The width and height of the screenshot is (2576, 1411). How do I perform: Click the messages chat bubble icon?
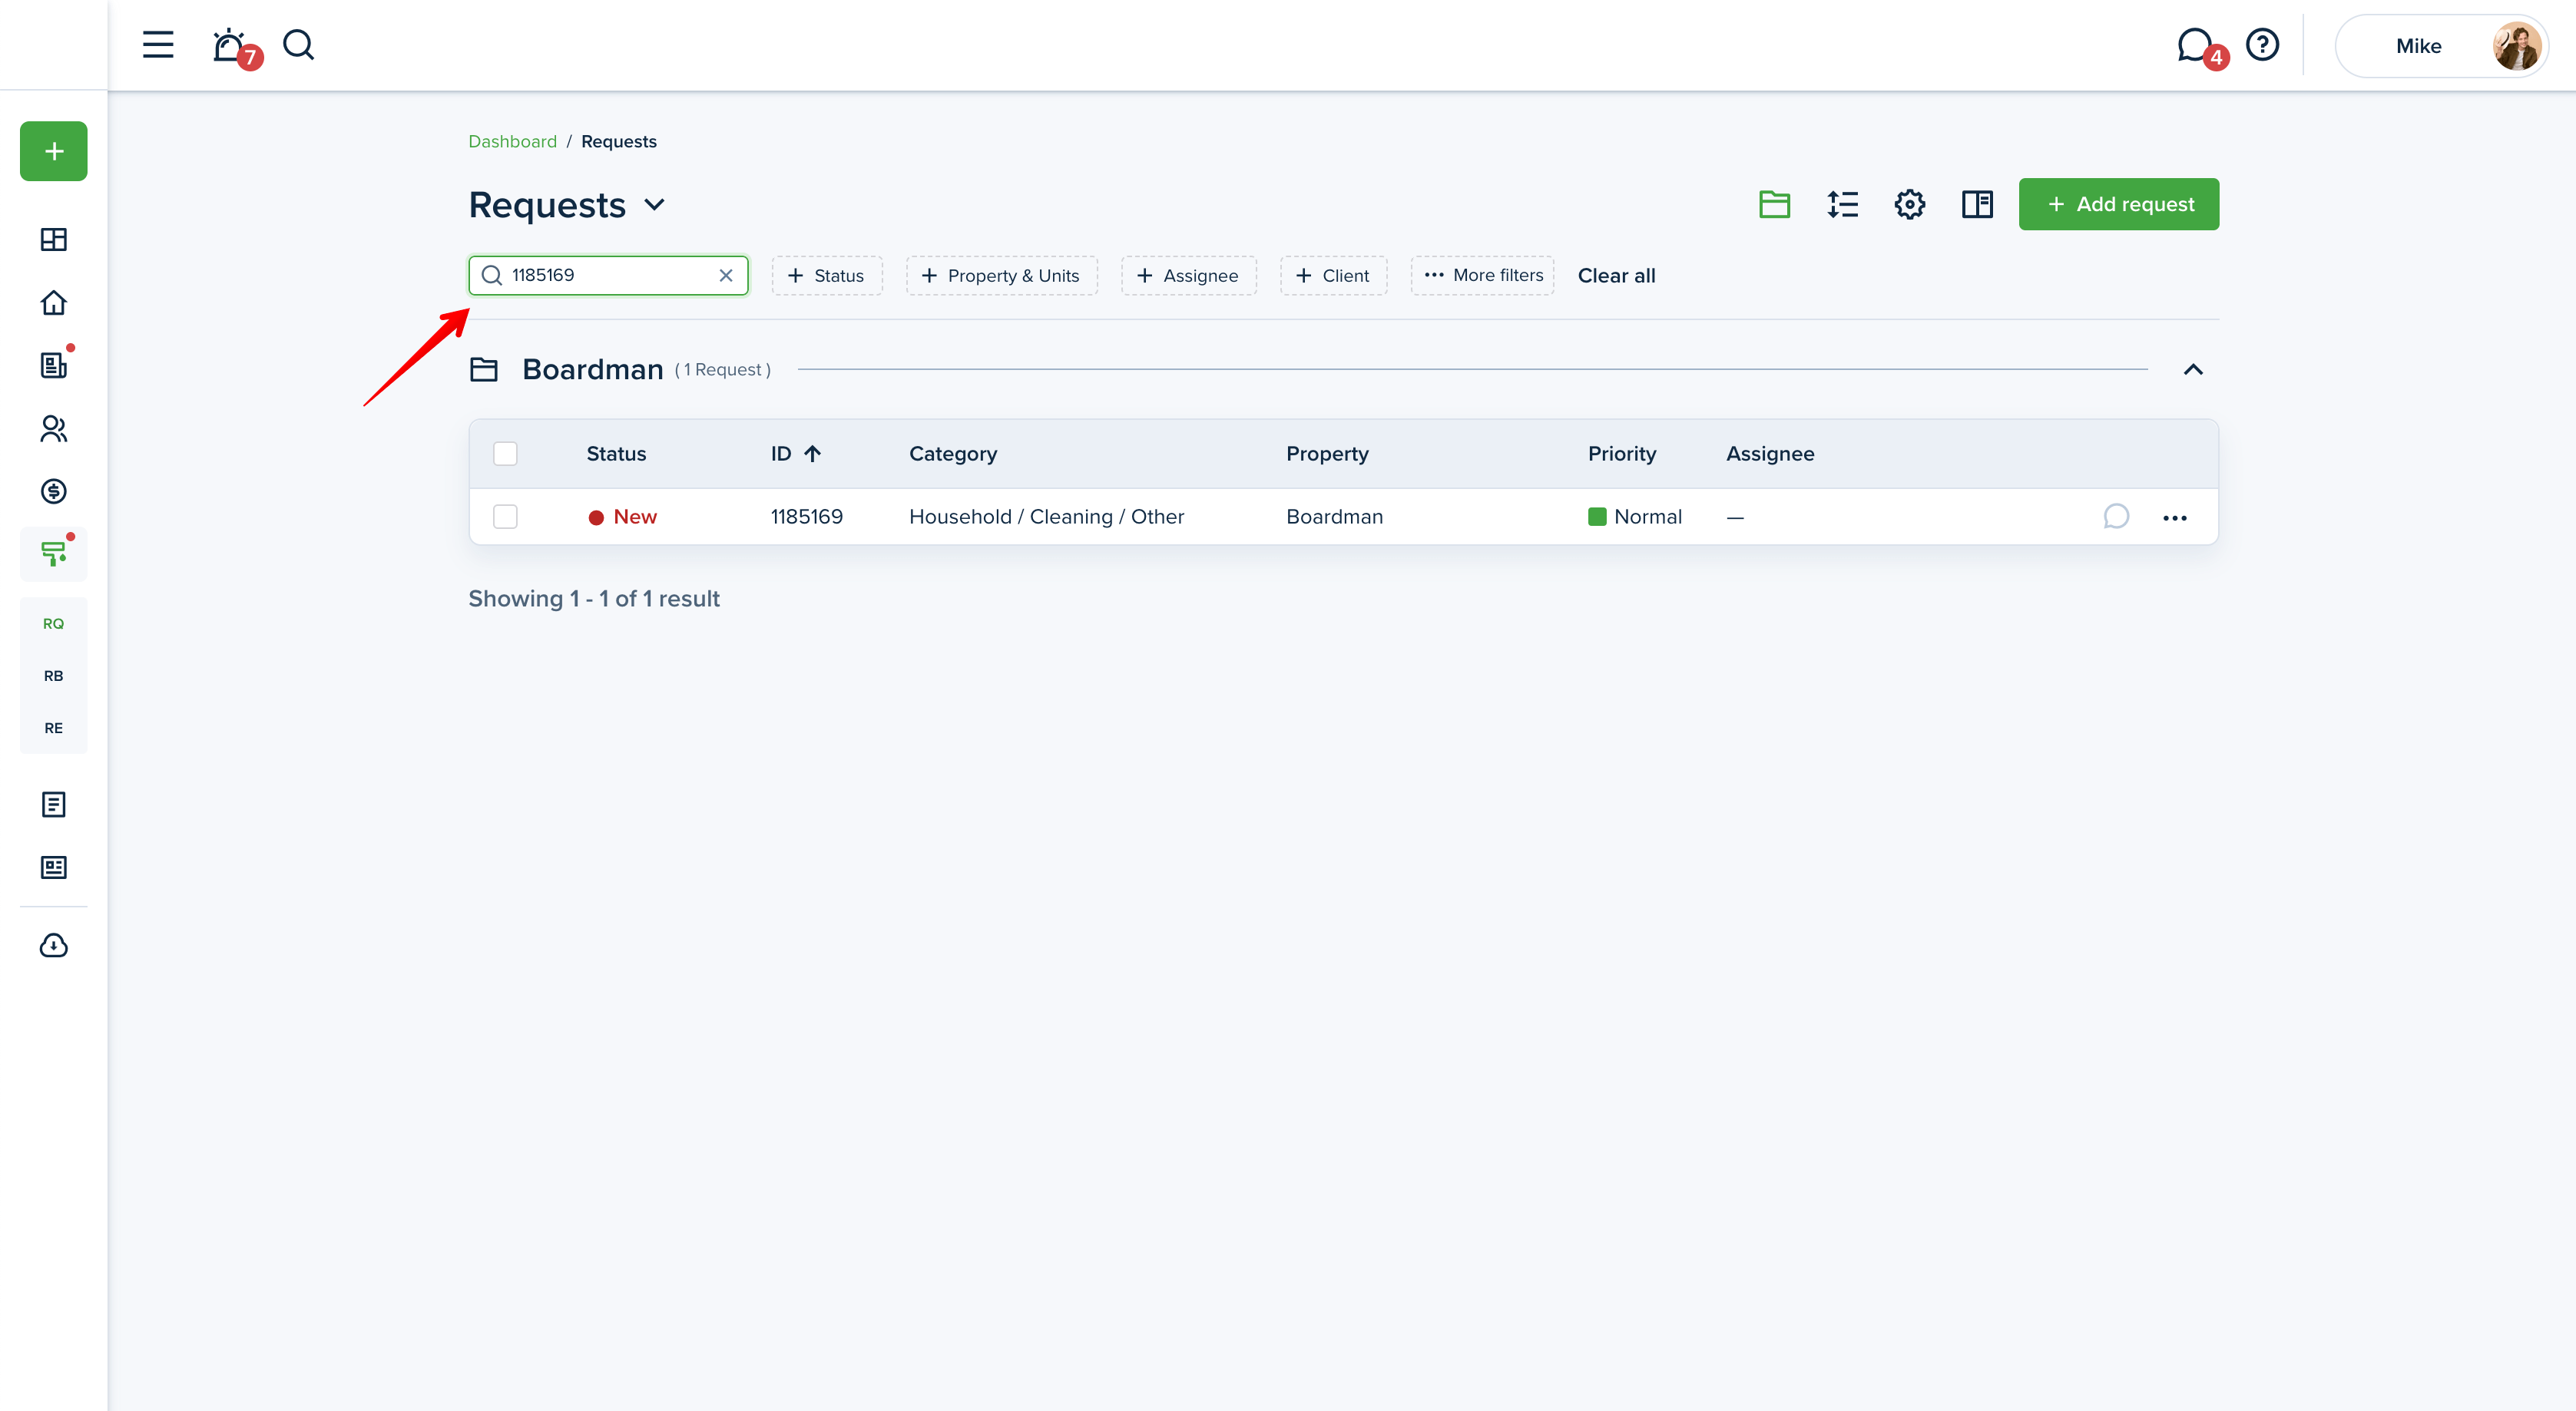[x=2194, y=45]
